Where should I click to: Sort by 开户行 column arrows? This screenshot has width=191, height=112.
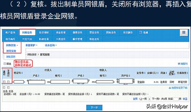[130, 76]
